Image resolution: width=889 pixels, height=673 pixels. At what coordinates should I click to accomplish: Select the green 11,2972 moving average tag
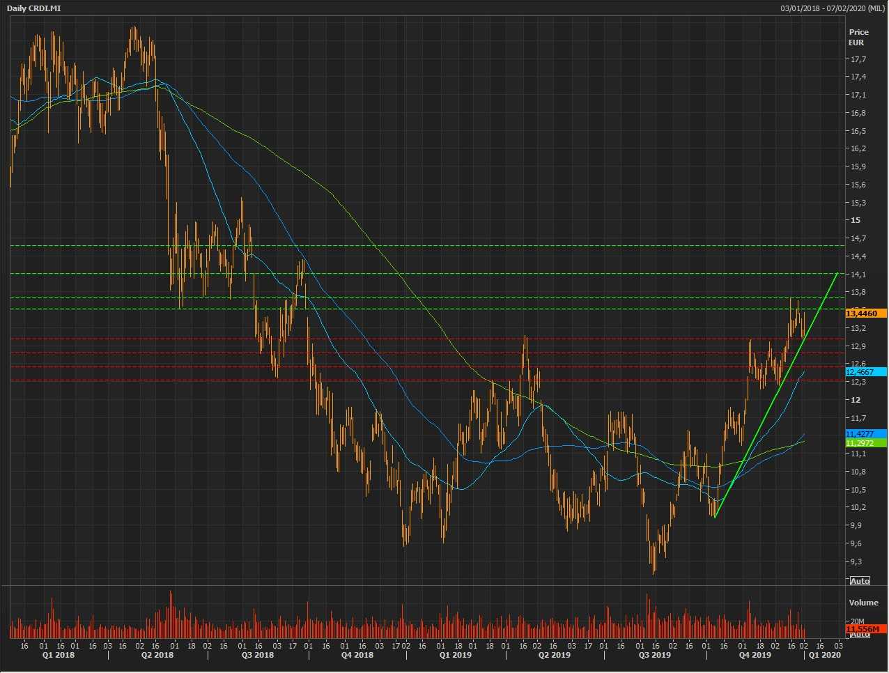tap(865, 443)
